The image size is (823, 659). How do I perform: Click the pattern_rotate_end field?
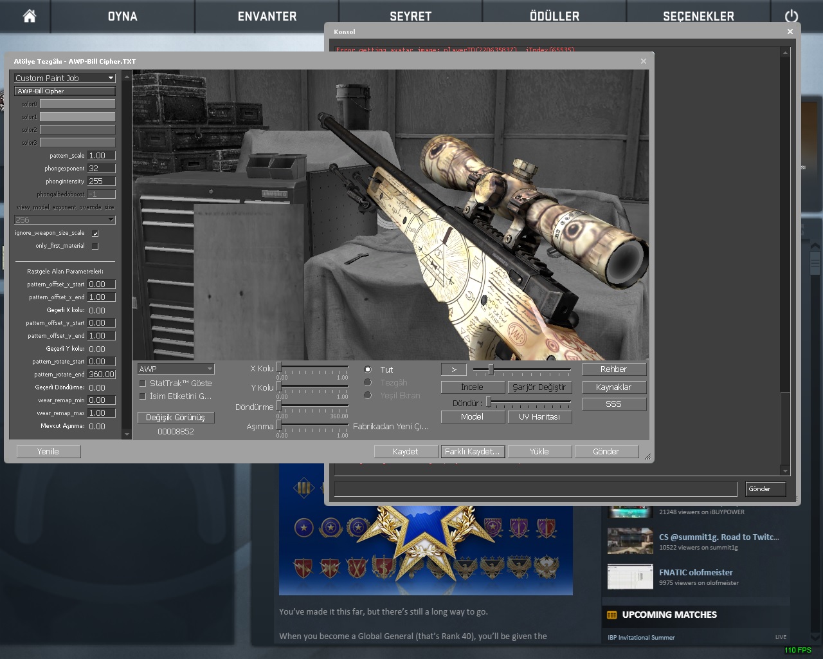coord(102,374)
